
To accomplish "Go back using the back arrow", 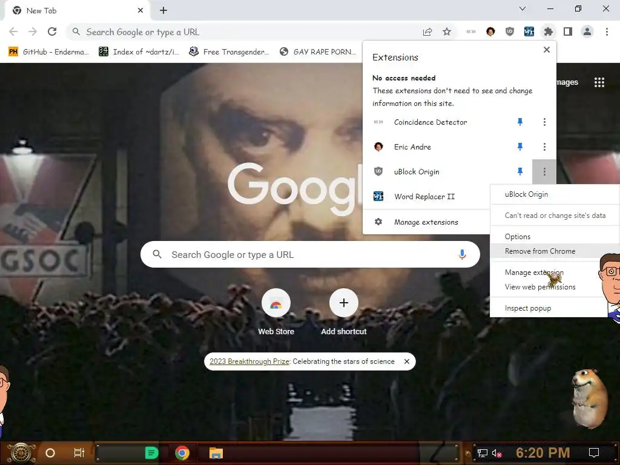I will point(13,31).
